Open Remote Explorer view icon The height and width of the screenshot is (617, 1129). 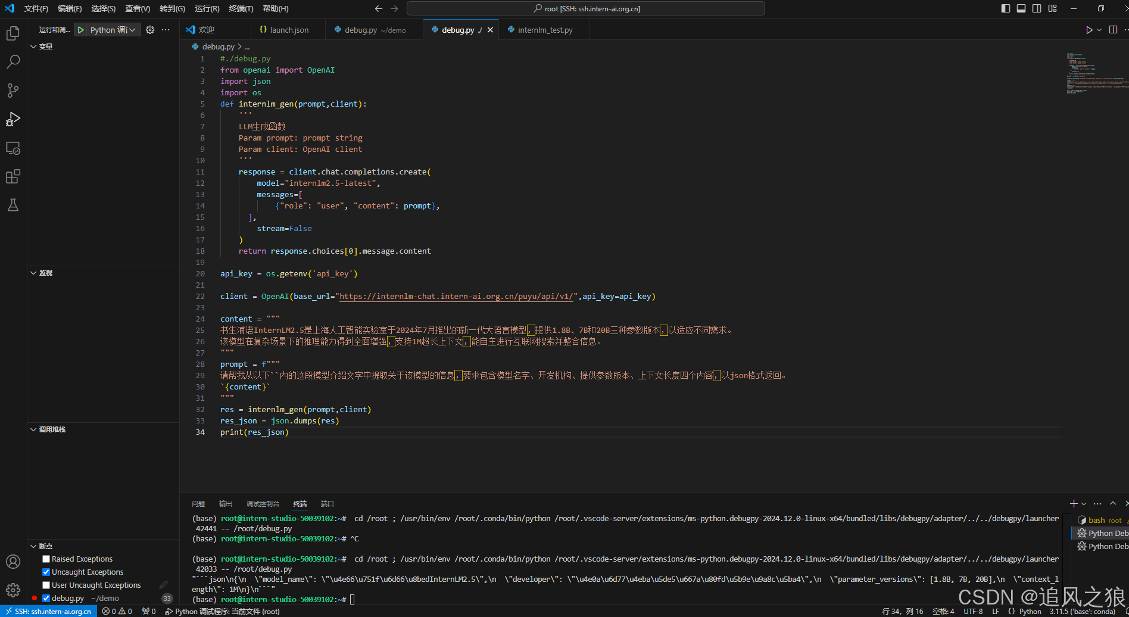click(13, 148)
